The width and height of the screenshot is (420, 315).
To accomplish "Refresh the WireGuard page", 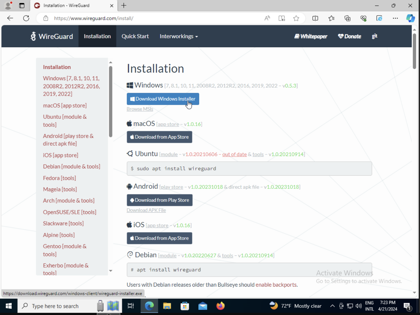I will point(26,18).
